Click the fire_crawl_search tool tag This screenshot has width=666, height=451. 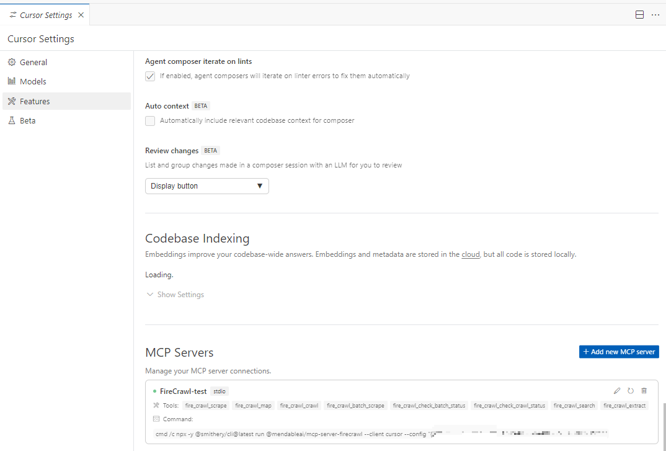pos(574,406)
